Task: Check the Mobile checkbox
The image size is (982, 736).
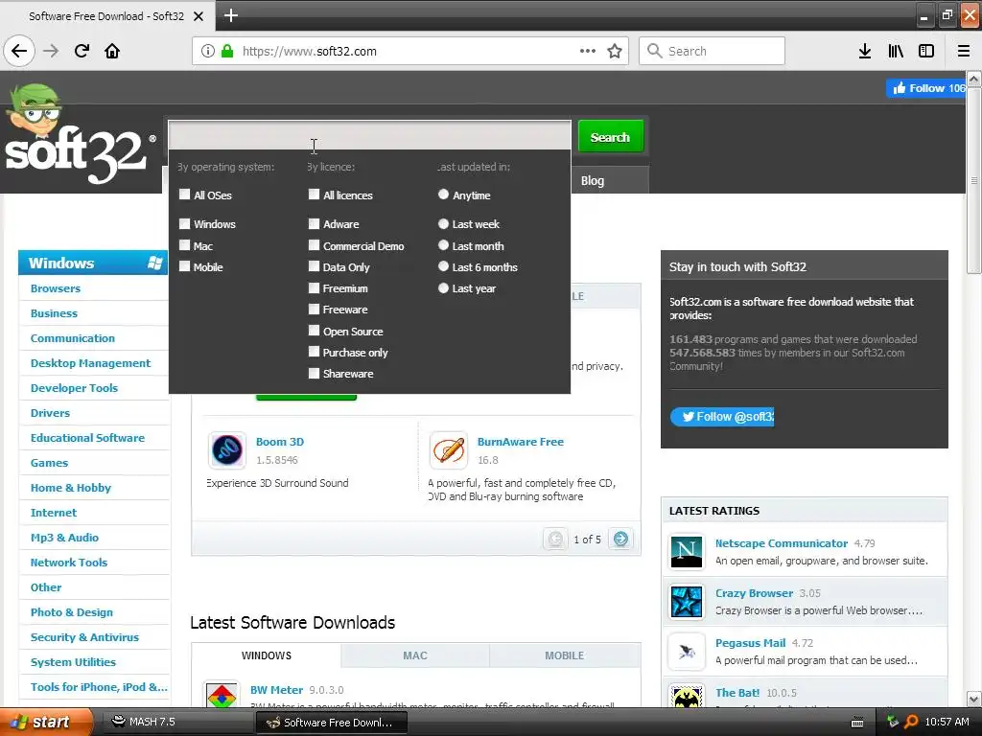Action: point(185,266)
